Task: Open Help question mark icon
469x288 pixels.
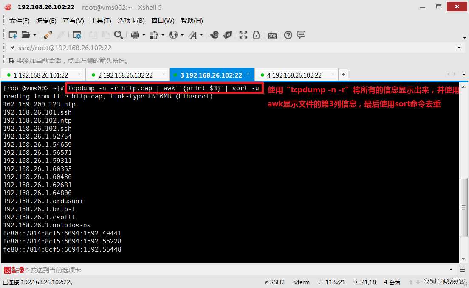Action: [288, 35]
